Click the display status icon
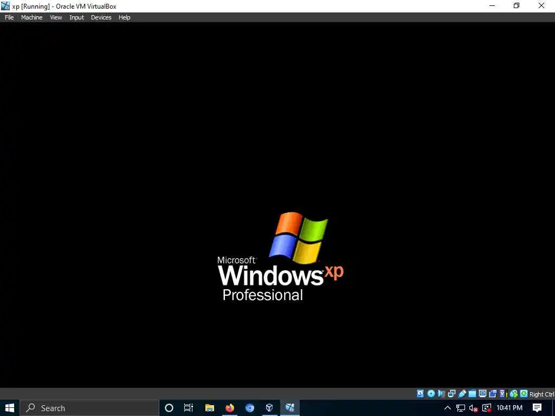Viewport: 555px width, 416px height. pos(482,394)
